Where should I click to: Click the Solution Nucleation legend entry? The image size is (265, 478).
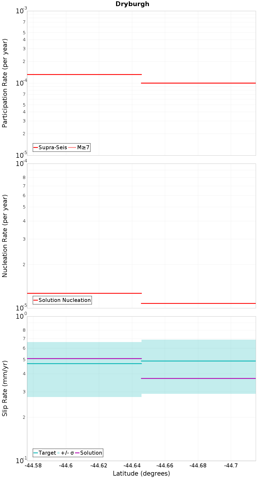point(62,300)
